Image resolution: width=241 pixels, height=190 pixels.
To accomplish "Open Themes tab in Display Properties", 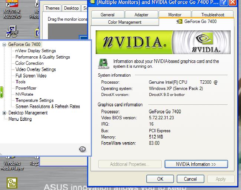I will [x=52, y=8].
